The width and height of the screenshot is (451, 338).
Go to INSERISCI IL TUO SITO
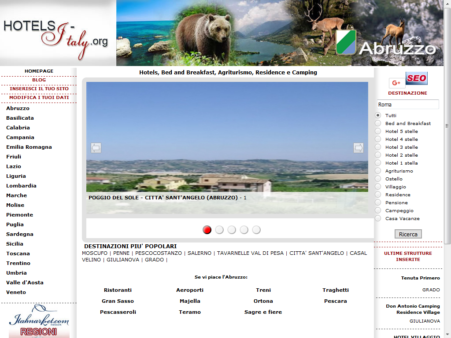point(39,89)
